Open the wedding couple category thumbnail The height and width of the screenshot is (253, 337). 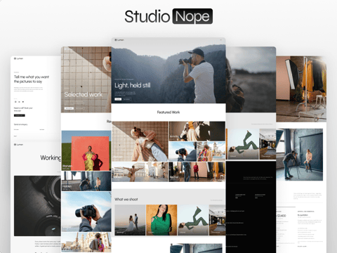coord(130,220)
